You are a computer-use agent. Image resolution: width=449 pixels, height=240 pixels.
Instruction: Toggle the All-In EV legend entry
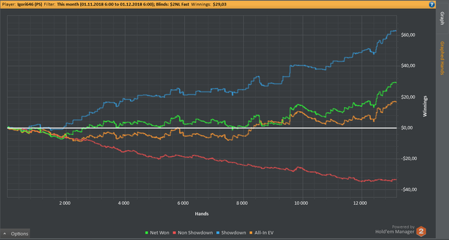coord(262,233)
